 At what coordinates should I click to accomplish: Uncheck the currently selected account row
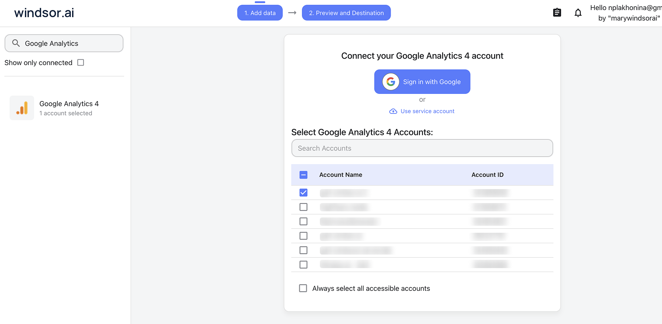(x=303, y=192)
